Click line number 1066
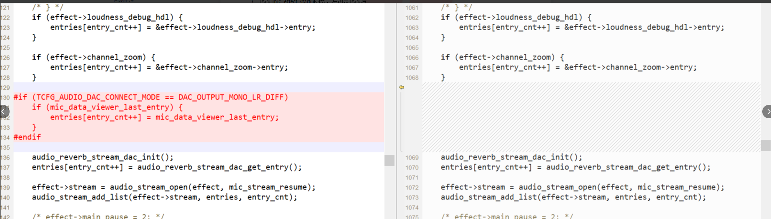Screen dimensions: 771x219 (412, 58)
